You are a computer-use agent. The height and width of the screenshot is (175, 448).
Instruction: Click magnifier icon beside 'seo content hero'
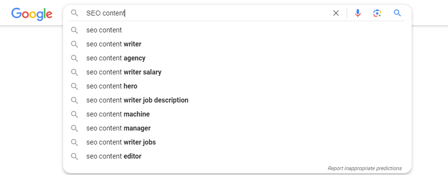tap(75, 86)
